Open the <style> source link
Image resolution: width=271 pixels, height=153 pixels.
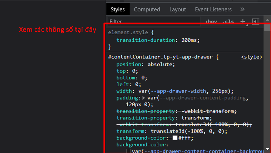[252, 57]
